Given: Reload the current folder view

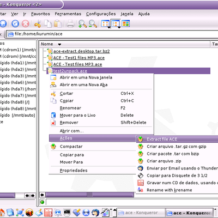Looking at the screenshot, I should (15, 23).
